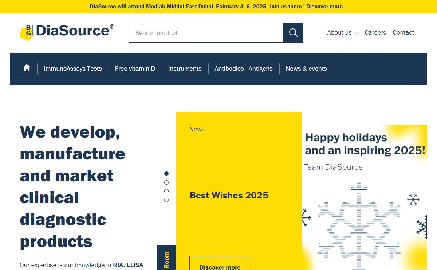Screen dimensions: 437x270
Task: Select Free vitamin D menu item
Action: tap(135, 69)
